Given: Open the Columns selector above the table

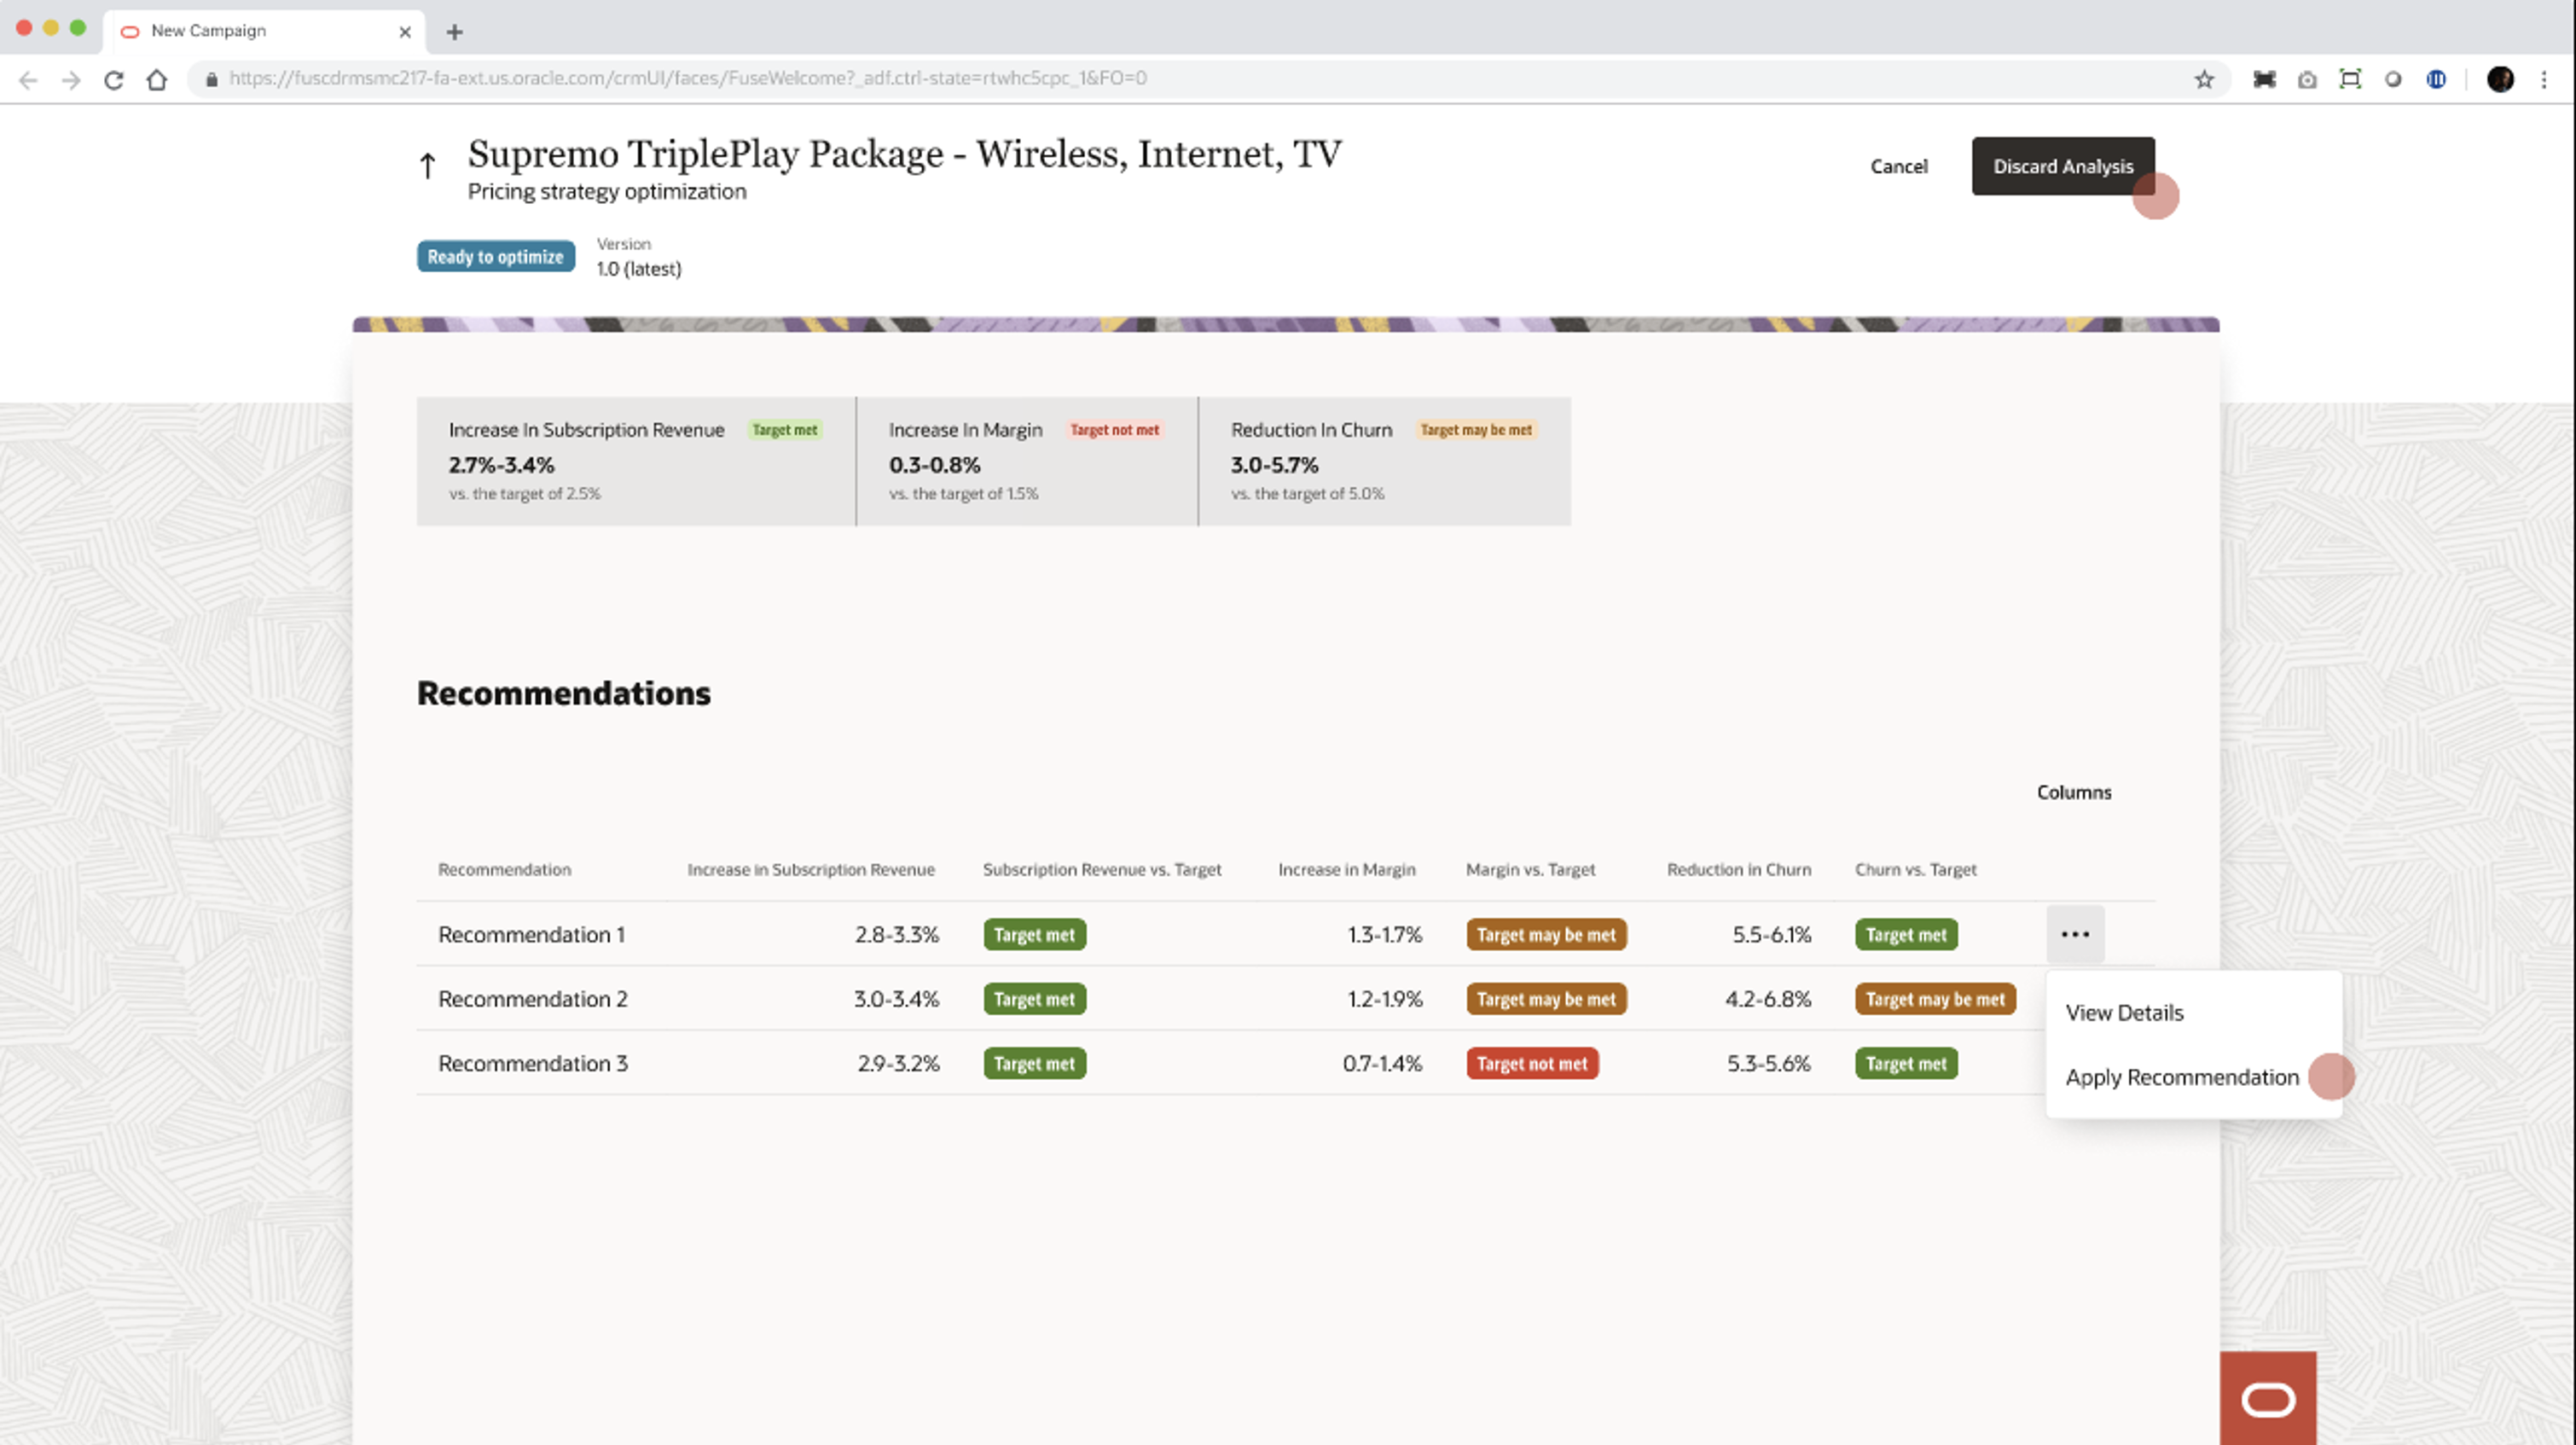Looking at the screenshot, I should [2073, 791].
